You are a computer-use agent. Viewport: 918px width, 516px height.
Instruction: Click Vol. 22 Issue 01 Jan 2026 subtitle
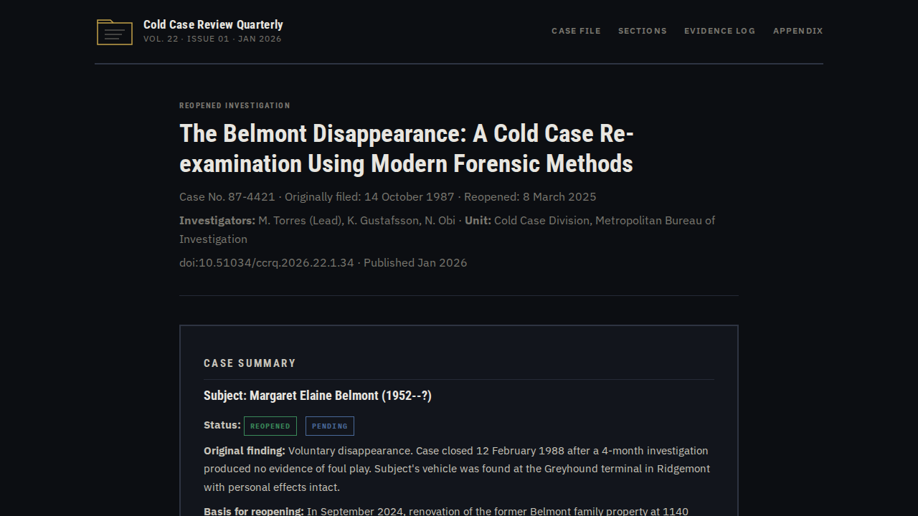pos(212,39)
